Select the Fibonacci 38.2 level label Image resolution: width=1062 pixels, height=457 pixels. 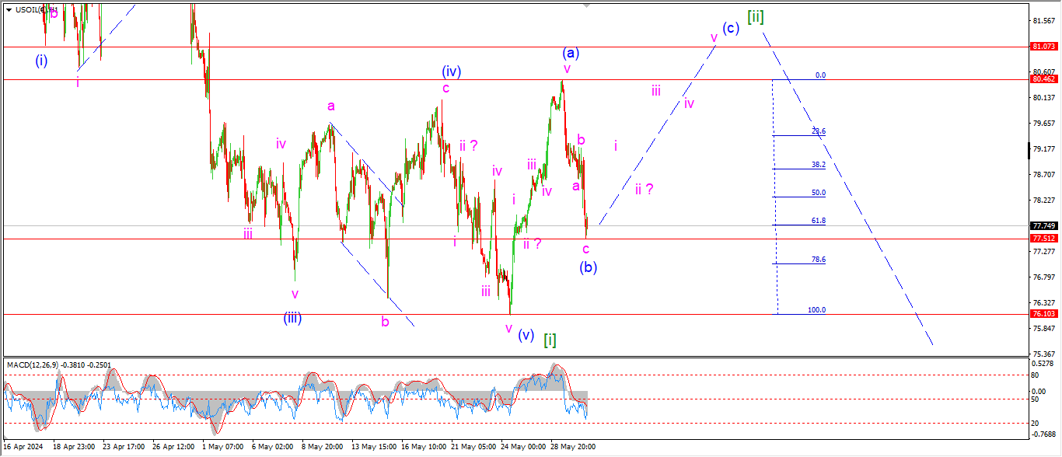pyautogui.click(x=818, y=165)
